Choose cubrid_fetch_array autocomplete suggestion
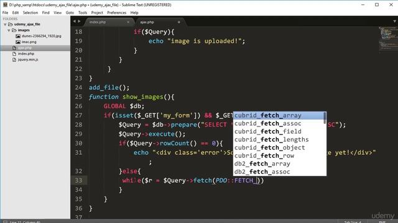The image size is (398, 223). (279, 116)
